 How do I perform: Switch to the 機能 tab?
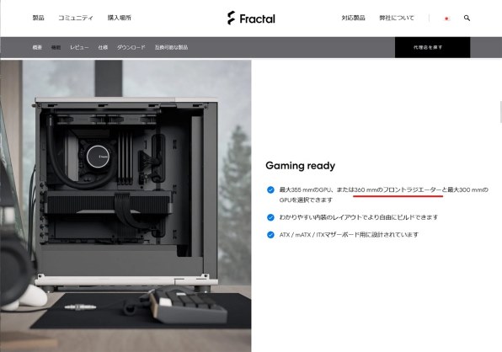56,47
